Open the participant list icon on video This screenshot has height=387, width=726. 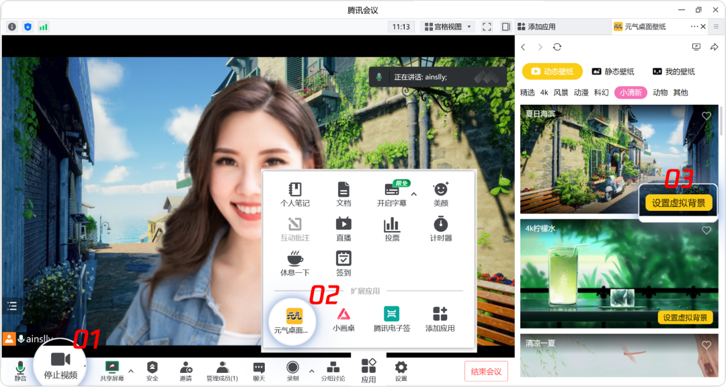click(x=12, y=306)
